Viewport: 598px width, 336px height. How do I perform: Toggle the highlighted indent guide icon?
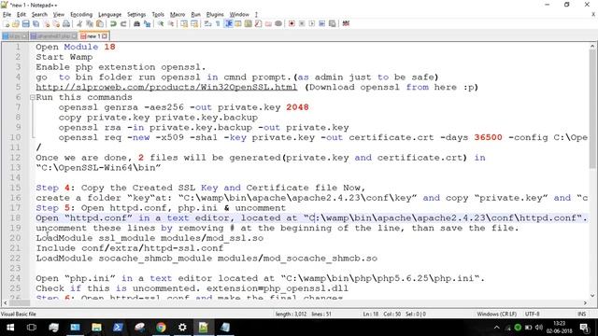[x=228, y=23]
